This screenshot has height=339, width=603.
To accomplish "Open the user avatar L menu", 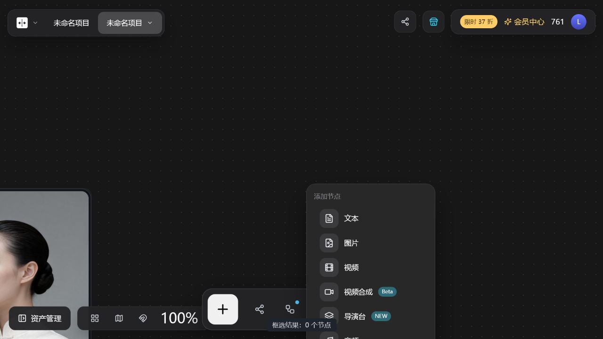I will coord(579,22).
